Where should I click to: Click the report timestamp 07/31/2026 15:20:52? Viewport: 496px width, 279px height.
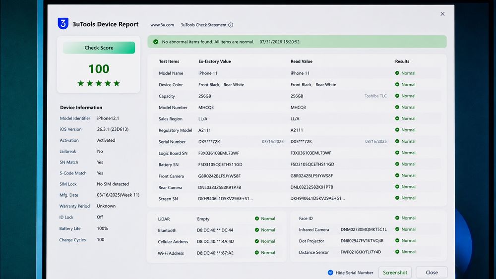point(279,42)
